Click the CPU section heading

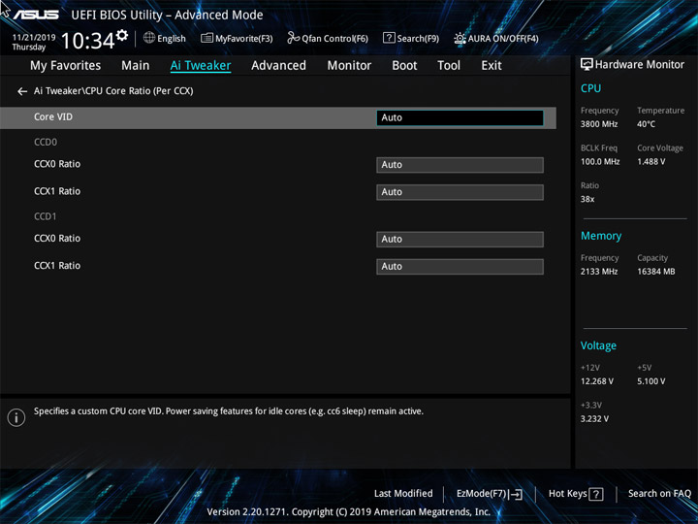pyautogui.click(x=590, y=88)
